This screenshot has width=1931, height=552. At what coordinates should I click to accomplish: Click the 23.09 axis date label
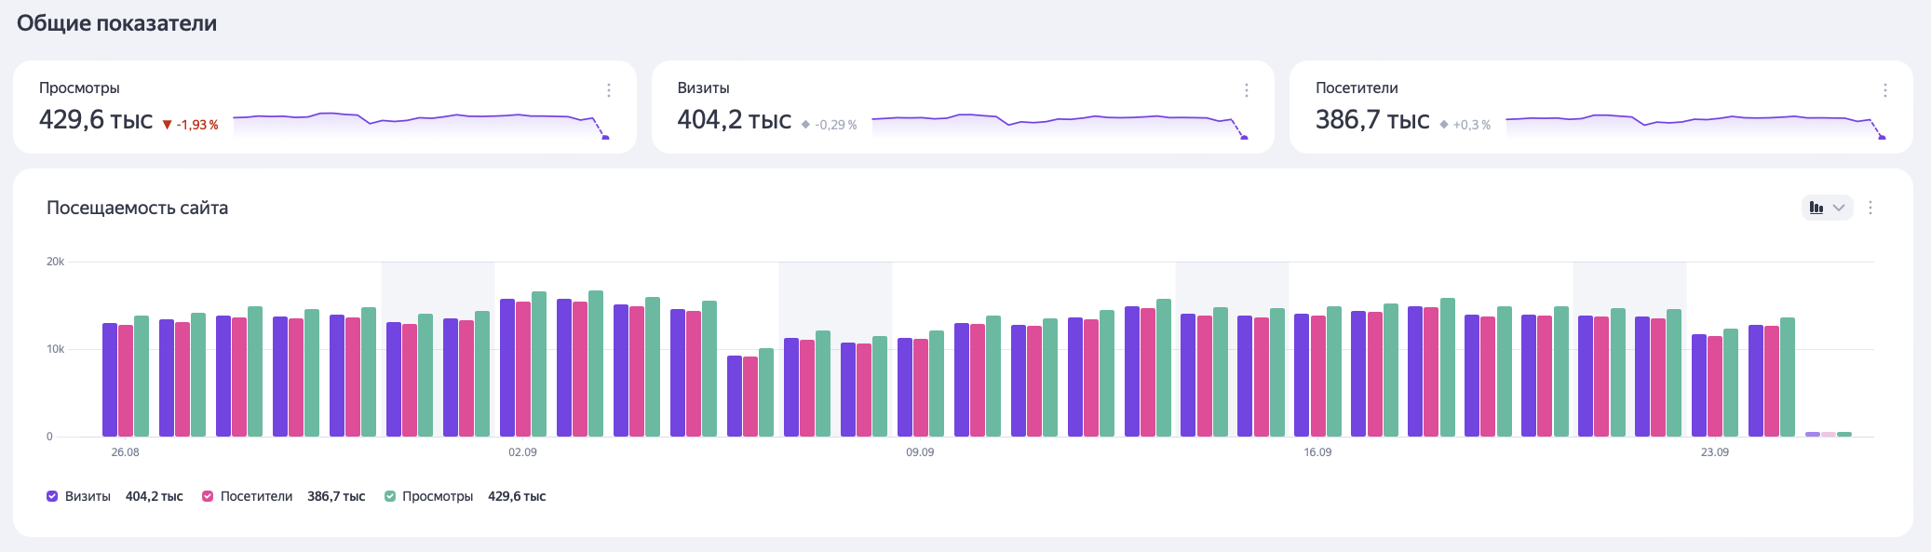[x=1715, y=452]
